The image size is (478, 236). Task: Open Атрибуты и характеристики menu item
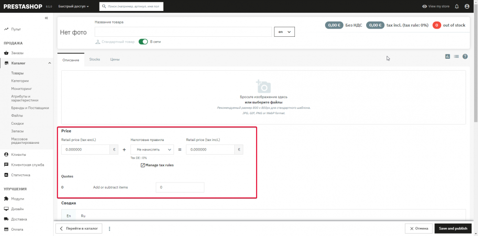(x=25, y=98)
